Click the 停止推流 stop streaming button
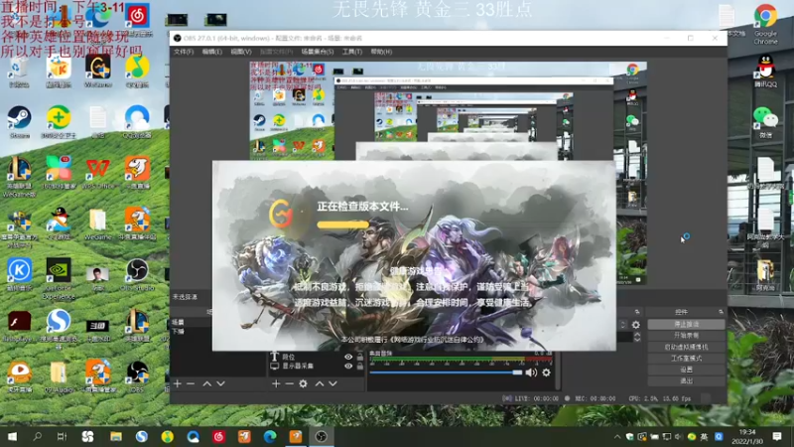The image size is (794, 447). point(686,324)
